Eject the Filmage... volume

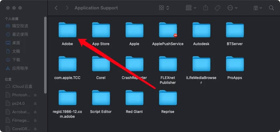click(x=35, y=120)
